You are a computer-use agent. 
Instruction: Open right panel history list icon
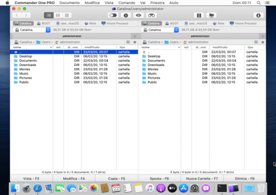256,42
